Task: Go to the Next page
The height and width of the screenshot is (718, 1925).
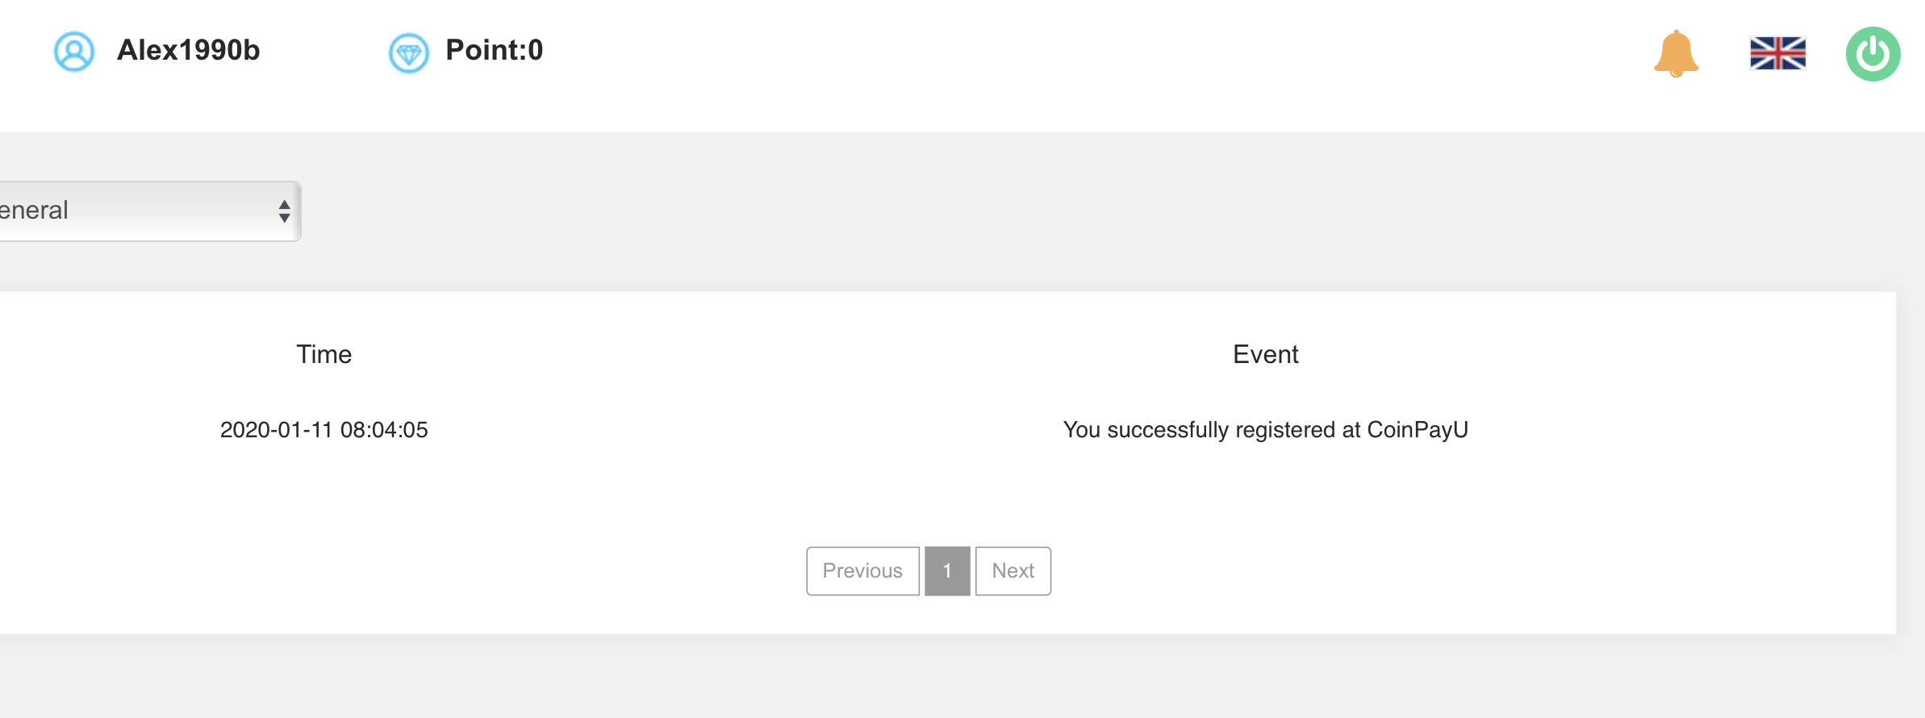Action: point(1013,571)
